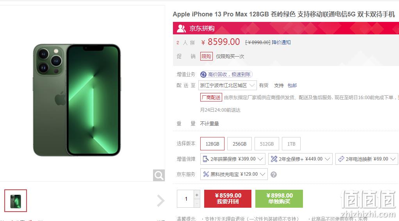Expand the 2年电池换新 ¥69.00 dropdown
The width and height of the screenshot is (399, 221).
367,159
